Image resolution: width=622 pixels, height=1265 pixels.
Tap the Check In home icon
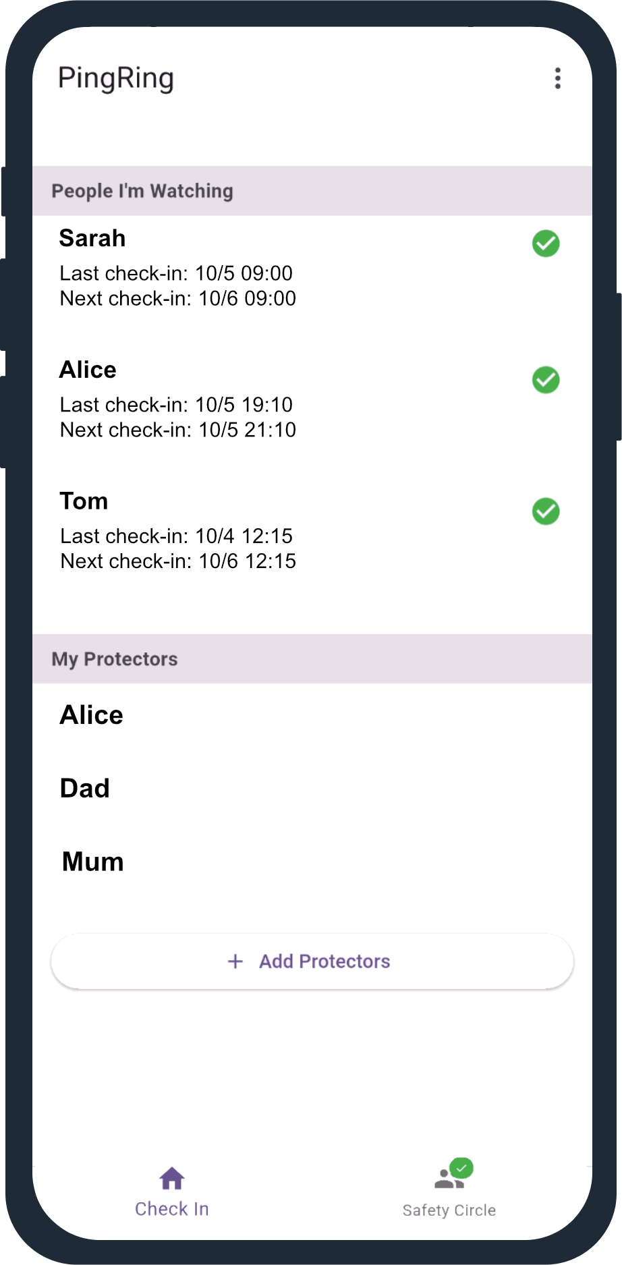tap(172, 1179)
